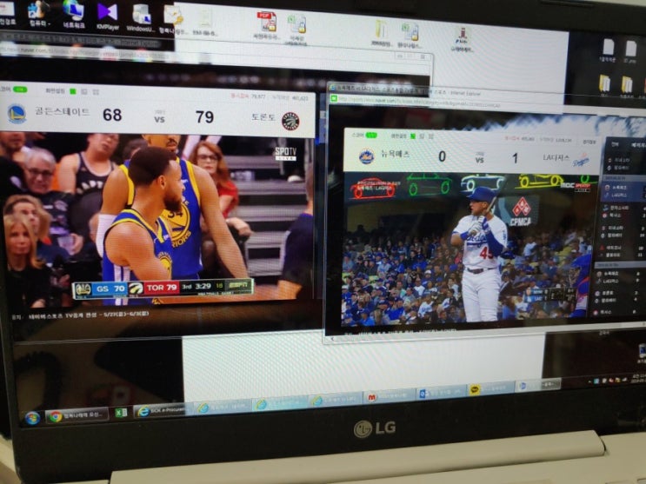Viewport: 646px width, 484px height.
Task: Open the PDF file icon on the desktop
Action: point(268,25)
